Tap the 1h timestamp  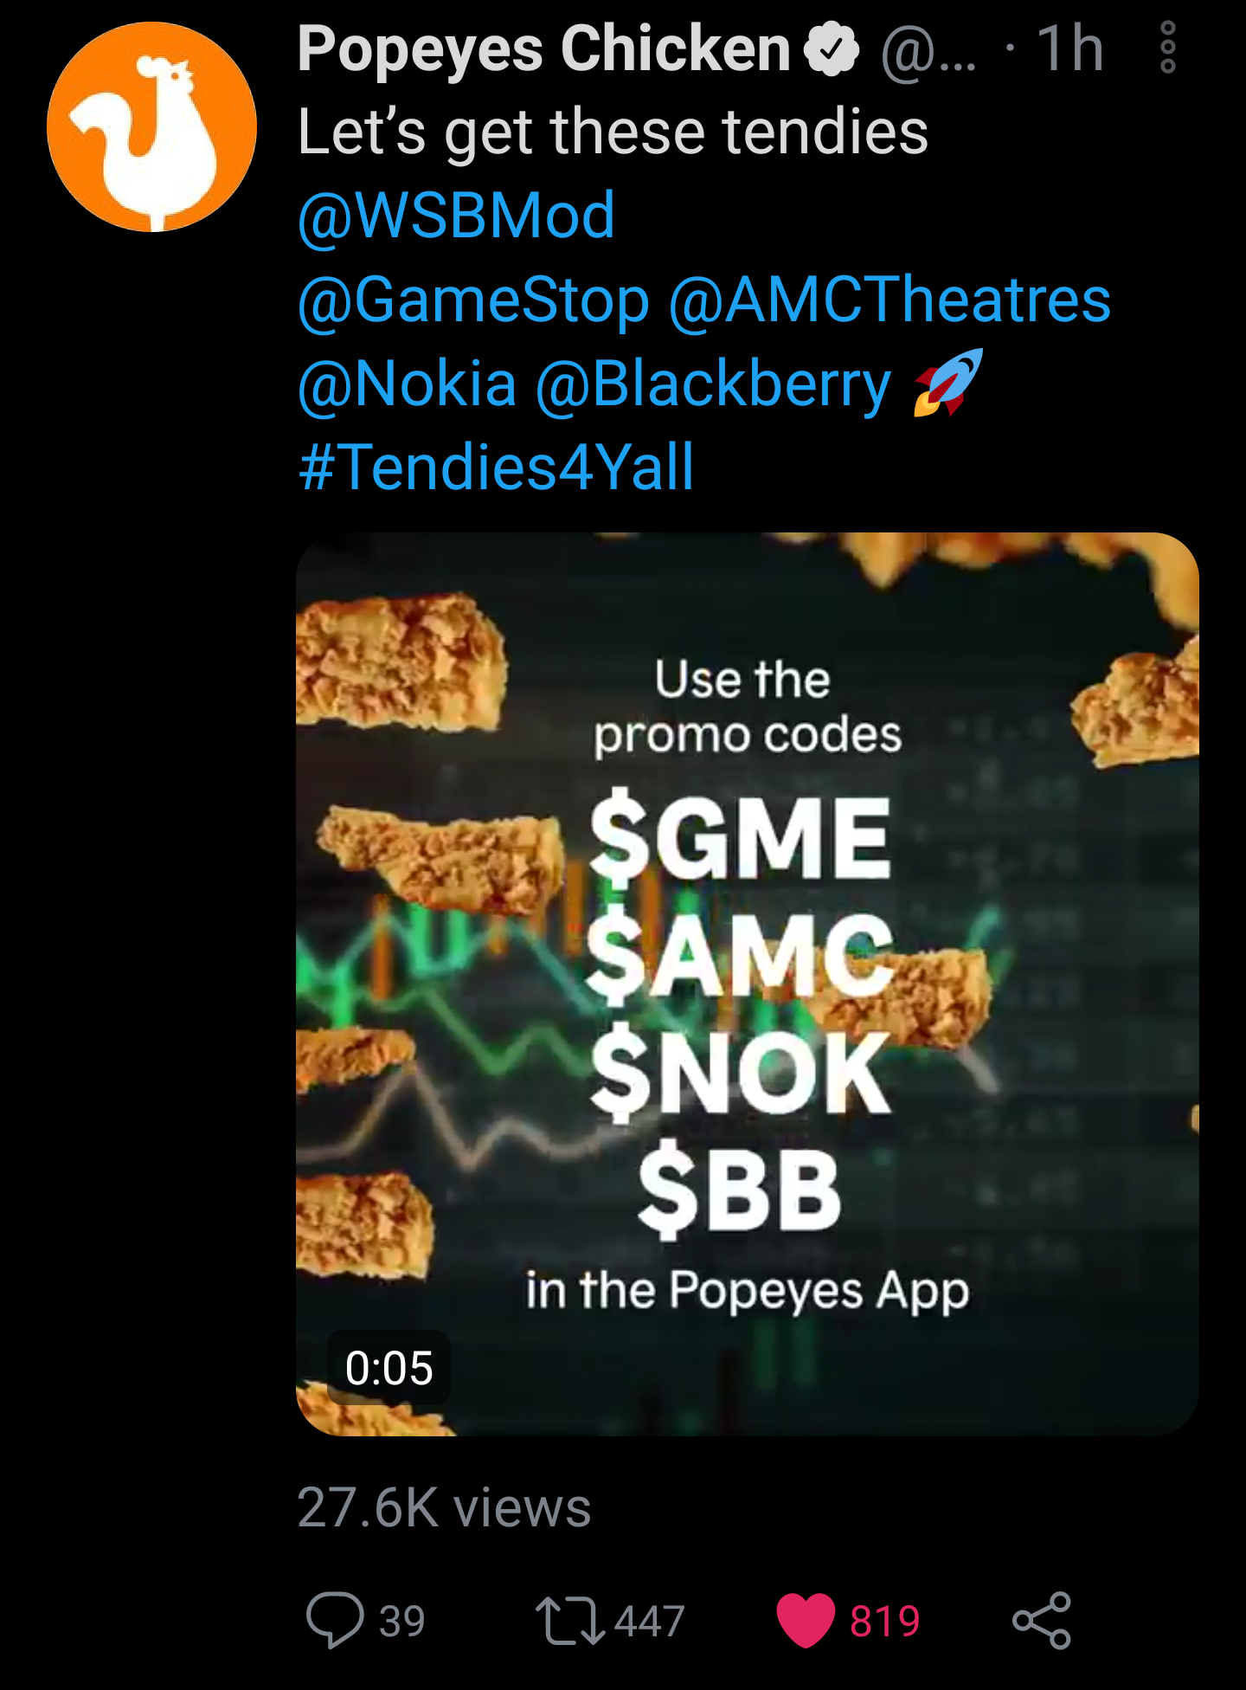coord(1070,48)
